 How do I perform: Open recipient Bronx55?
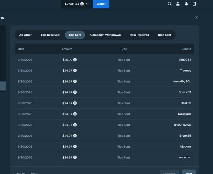[185, 136]
